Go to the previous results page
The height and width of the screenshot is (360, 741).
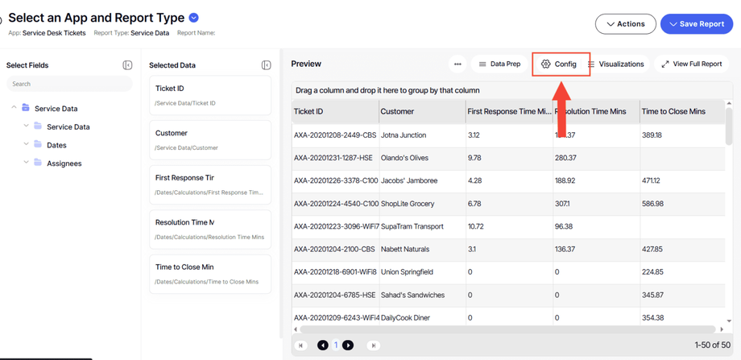(x=322, y=346)
